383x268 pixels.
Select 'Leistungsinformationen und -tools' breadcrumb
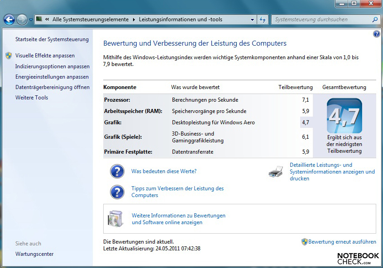(x=181, y=19)
